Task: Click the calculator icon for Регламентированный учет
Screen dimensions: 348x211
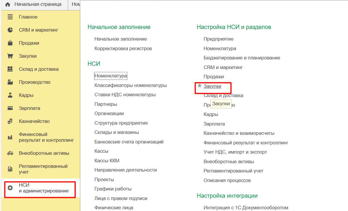Action: 10,169
